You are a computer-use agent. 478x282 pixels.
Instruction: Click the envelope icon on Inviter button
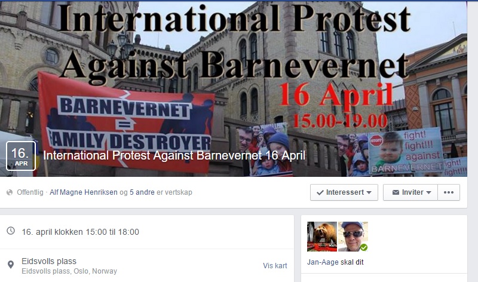pyautogui.click(x=396, y=192)
